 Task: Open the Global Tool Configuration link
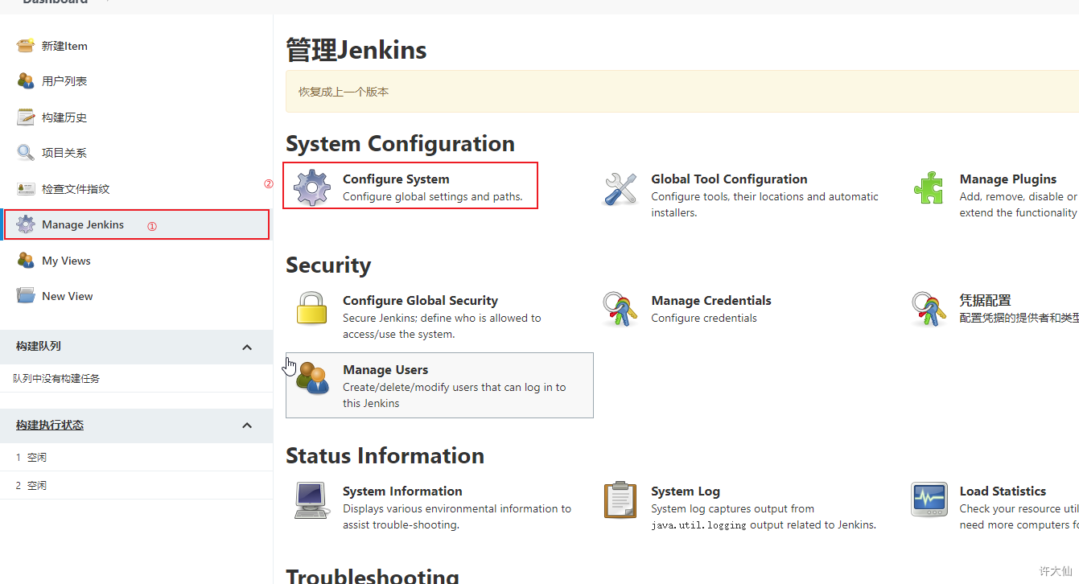coord(729,179)
